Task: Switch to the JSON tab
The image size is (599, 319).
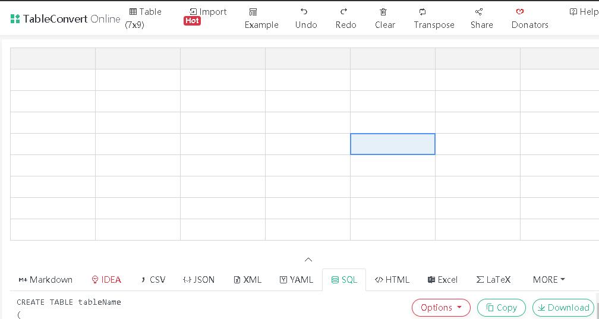Action: tap(198, 280)
